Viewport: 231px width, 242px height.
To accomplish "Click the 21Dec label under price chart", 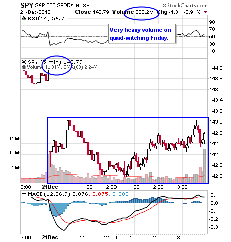I will 50,187.
